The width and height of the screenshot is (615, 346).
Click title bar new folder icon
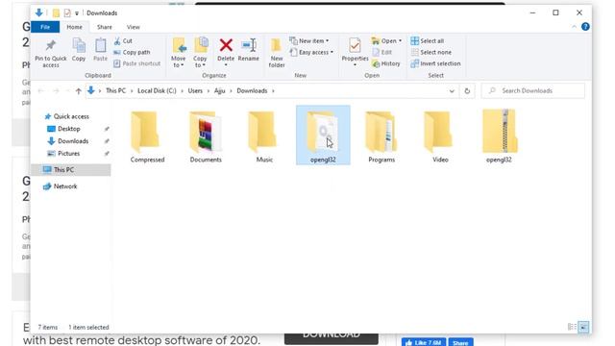(56, 12)
